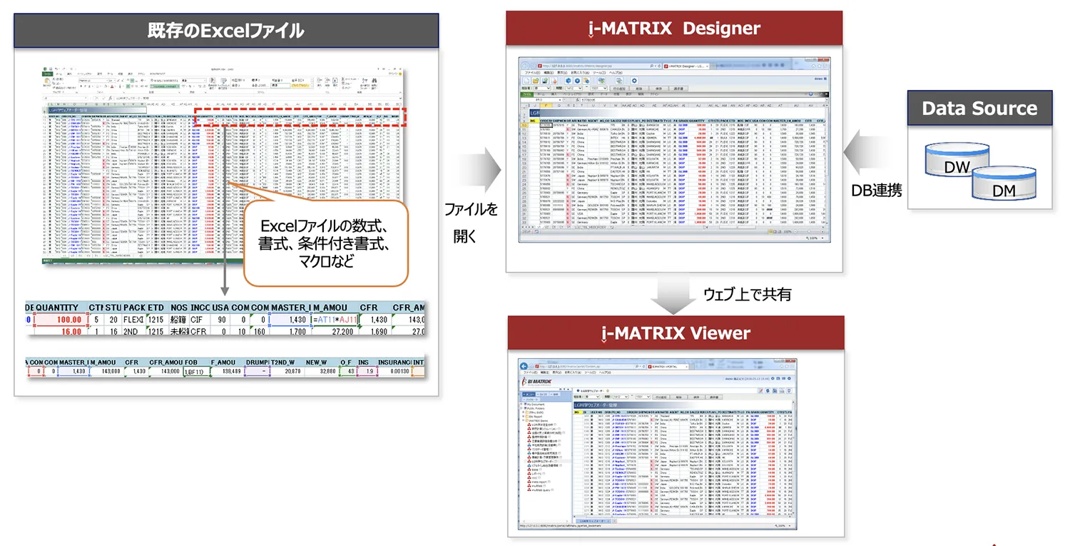The image size is (1070, 546).
Task: Click the open folder icon in Designer toolbar
Action: click(536, 81)
